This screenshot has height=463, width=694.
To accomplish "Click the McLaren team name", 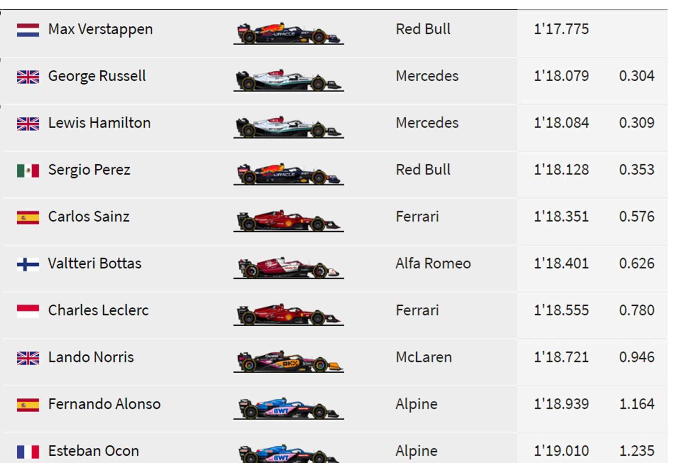I will coord(424,357).
